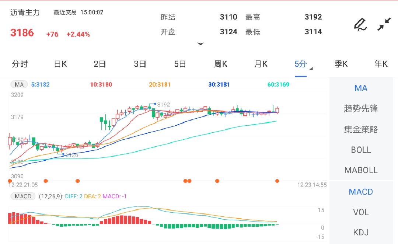Viewport: 398px width, 244px height.
Task: Toggle the MA overlay on the chart
Action: tap(360, 88)
